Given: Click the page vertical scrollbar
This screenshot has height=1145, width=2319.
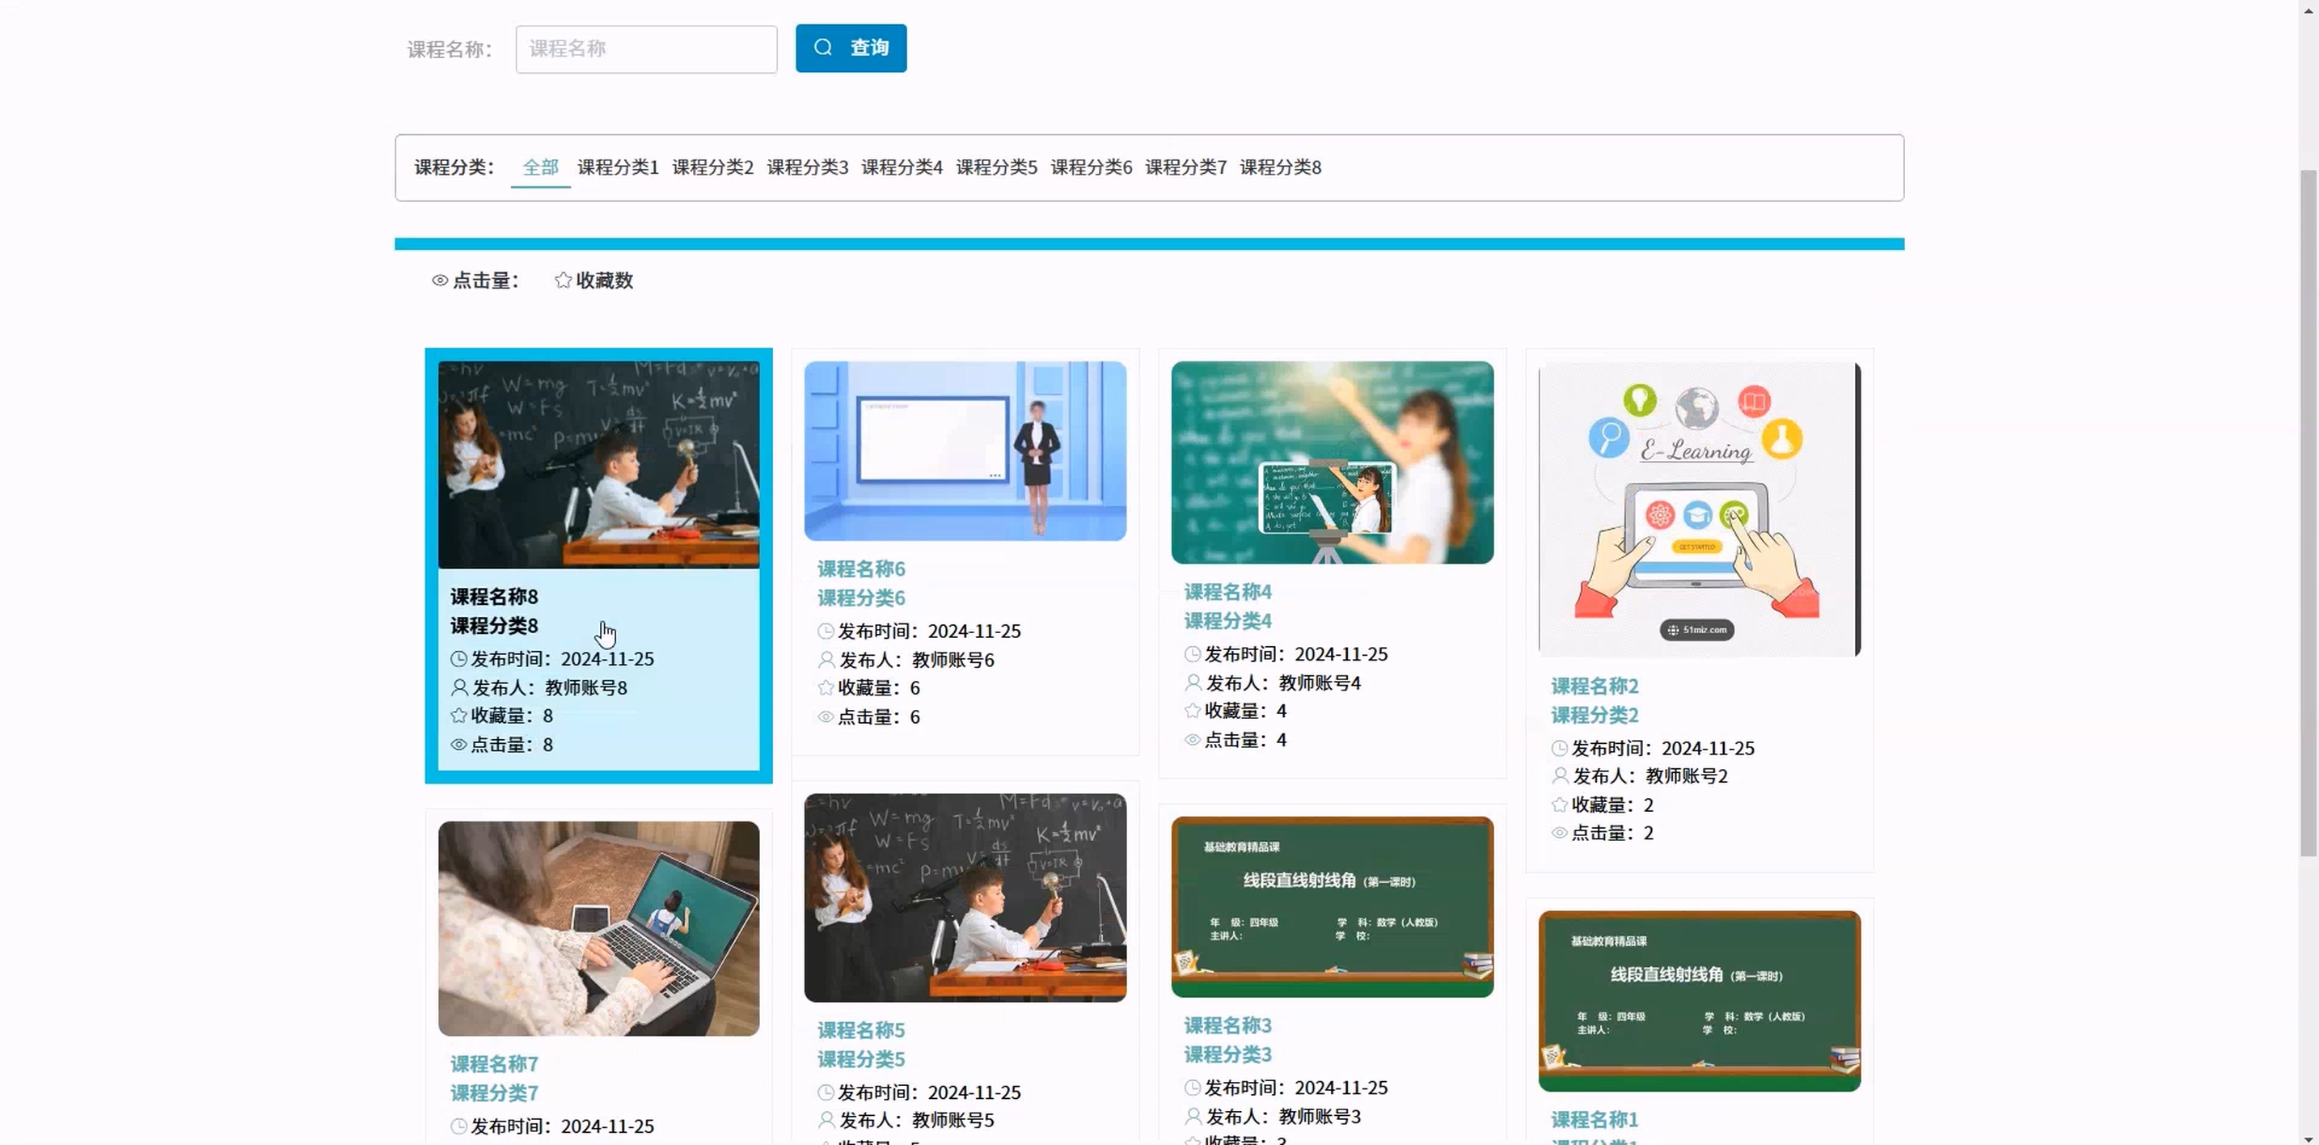Looking at the screenshot, I should point(2308,513).
